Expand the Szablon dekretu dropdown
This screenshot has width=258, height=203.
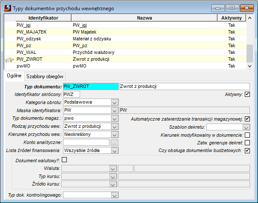pos(246,127)
